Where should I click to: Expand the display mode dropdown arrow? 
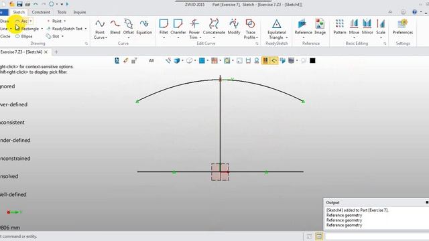(x=182, y=61)
